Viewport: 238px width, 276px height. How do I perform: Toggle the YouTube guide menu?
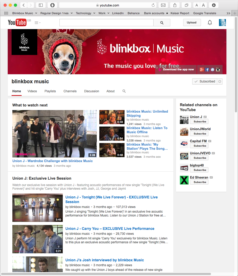coord(37,22)
